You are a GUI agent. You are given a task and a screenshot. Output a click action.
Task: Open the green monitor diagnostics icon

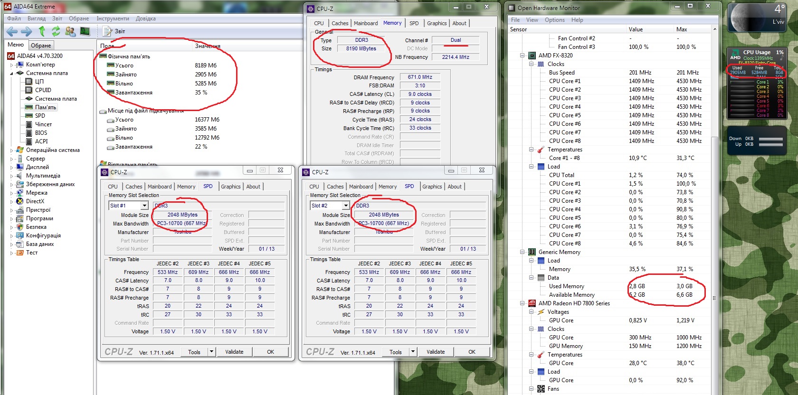(x=85, y=31)
